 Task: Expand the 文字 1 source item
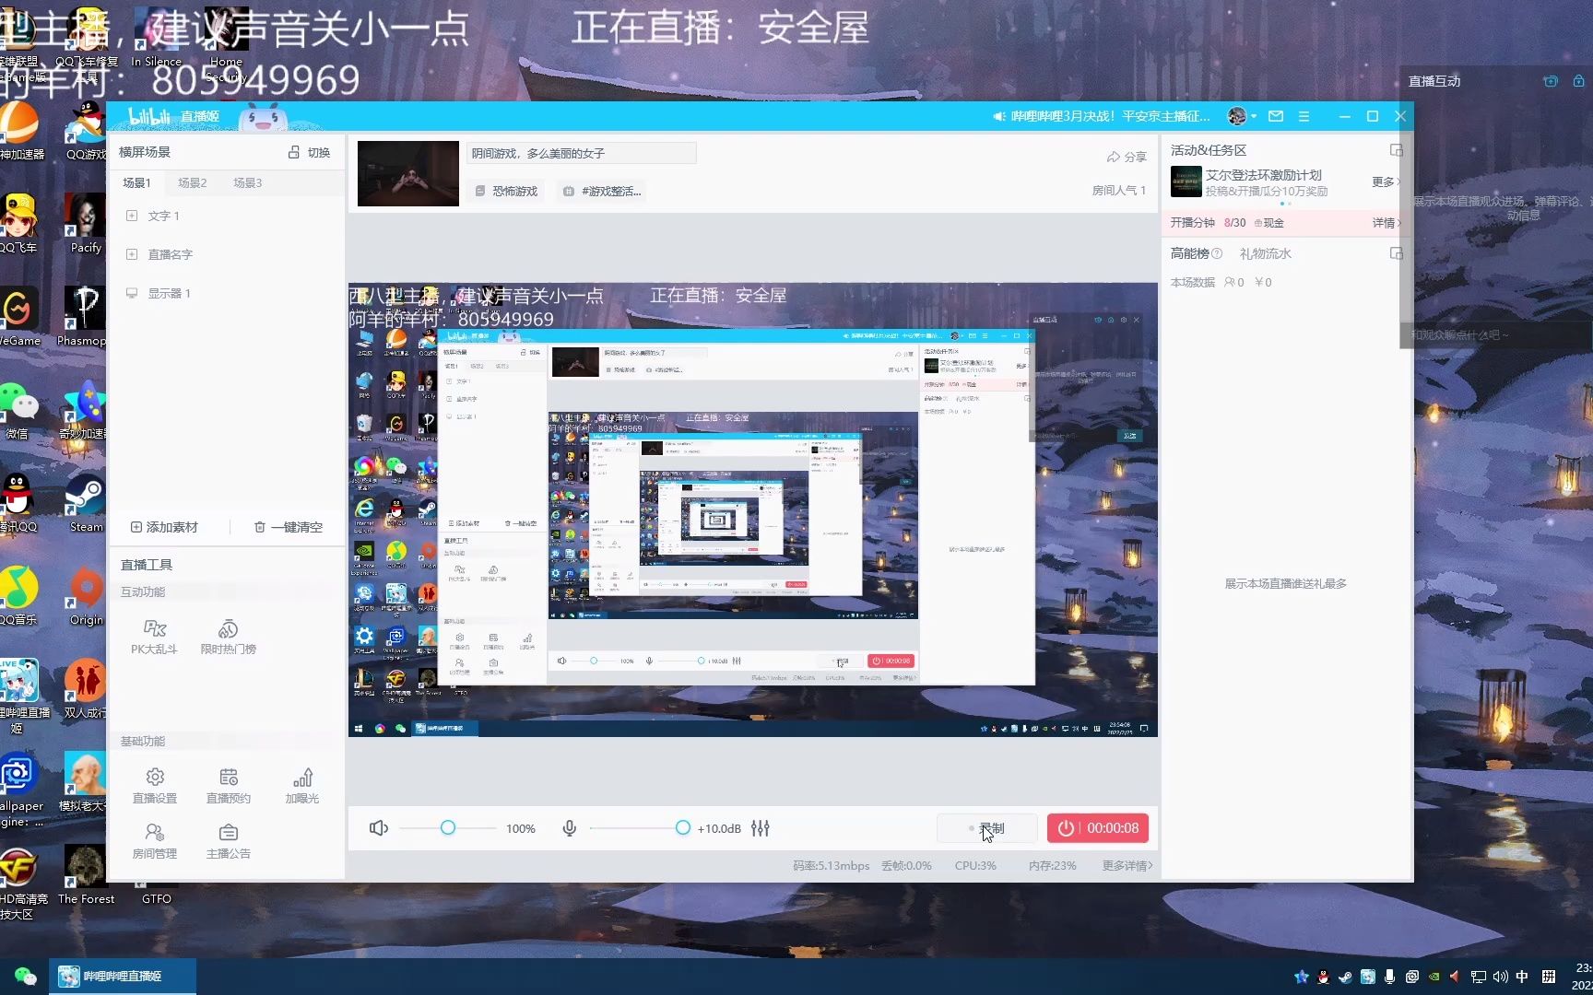coord(132,216)
